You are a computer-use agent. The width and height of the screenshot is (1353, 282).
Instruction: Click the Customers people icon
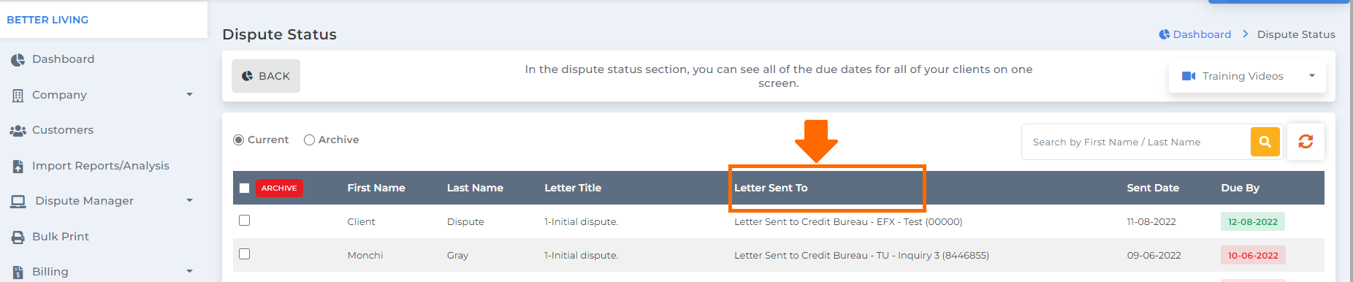tap(18, 131)
